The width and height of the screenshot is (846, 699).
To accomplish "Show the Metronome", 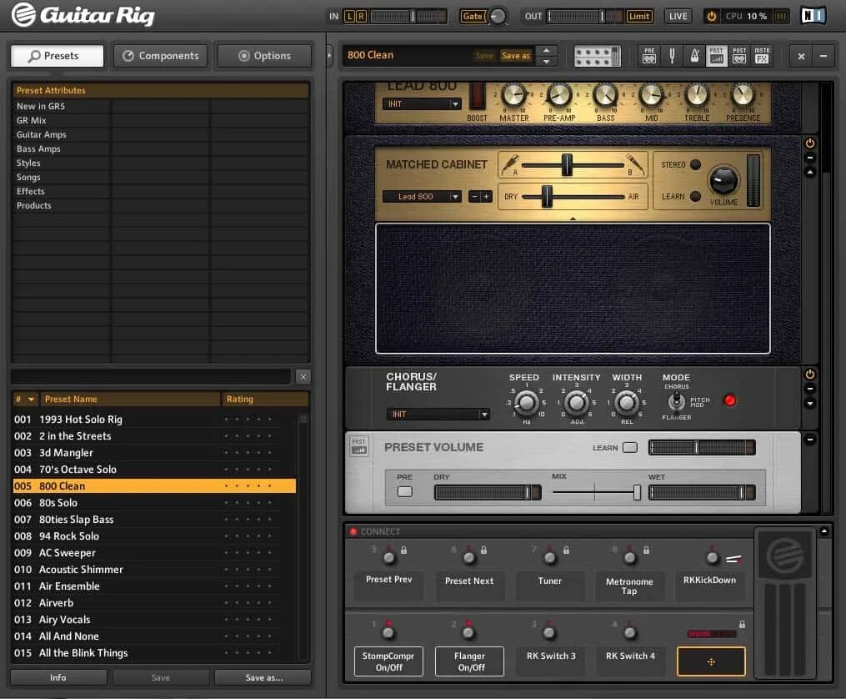I will pos(695,56).
